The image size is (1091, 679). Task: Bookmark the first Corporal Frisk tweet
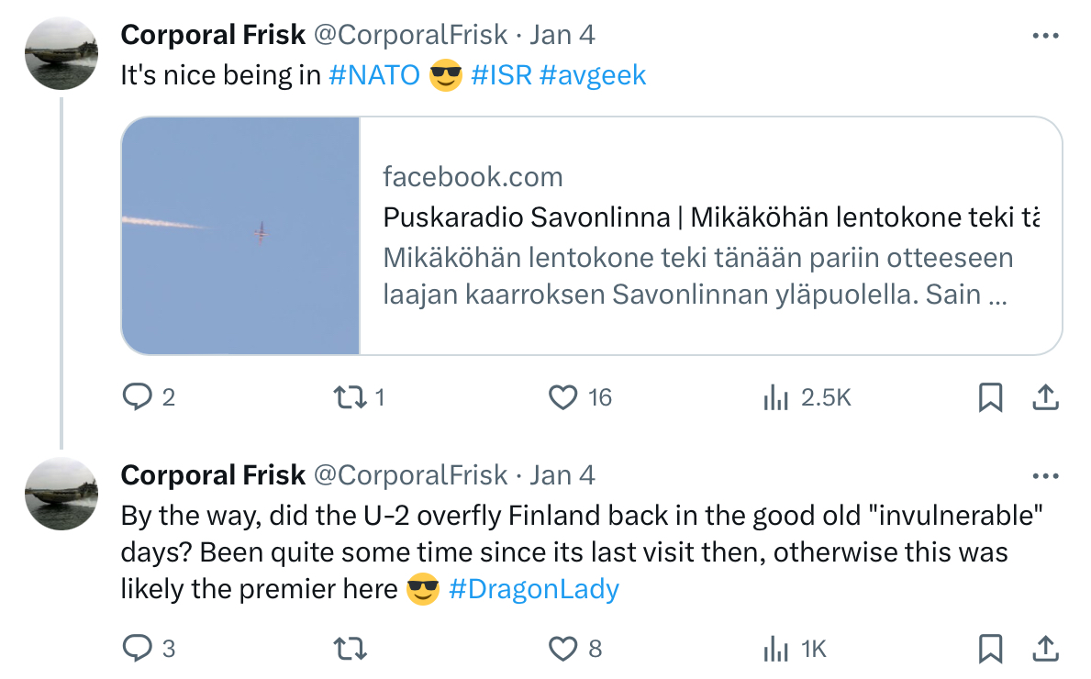(x=990, y=397)
